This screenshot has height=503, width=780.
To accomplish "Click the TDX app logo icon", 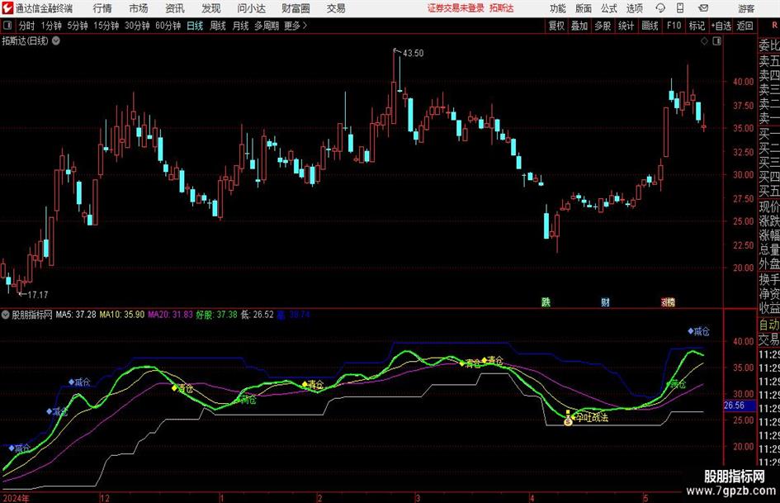I will point(7,8).
